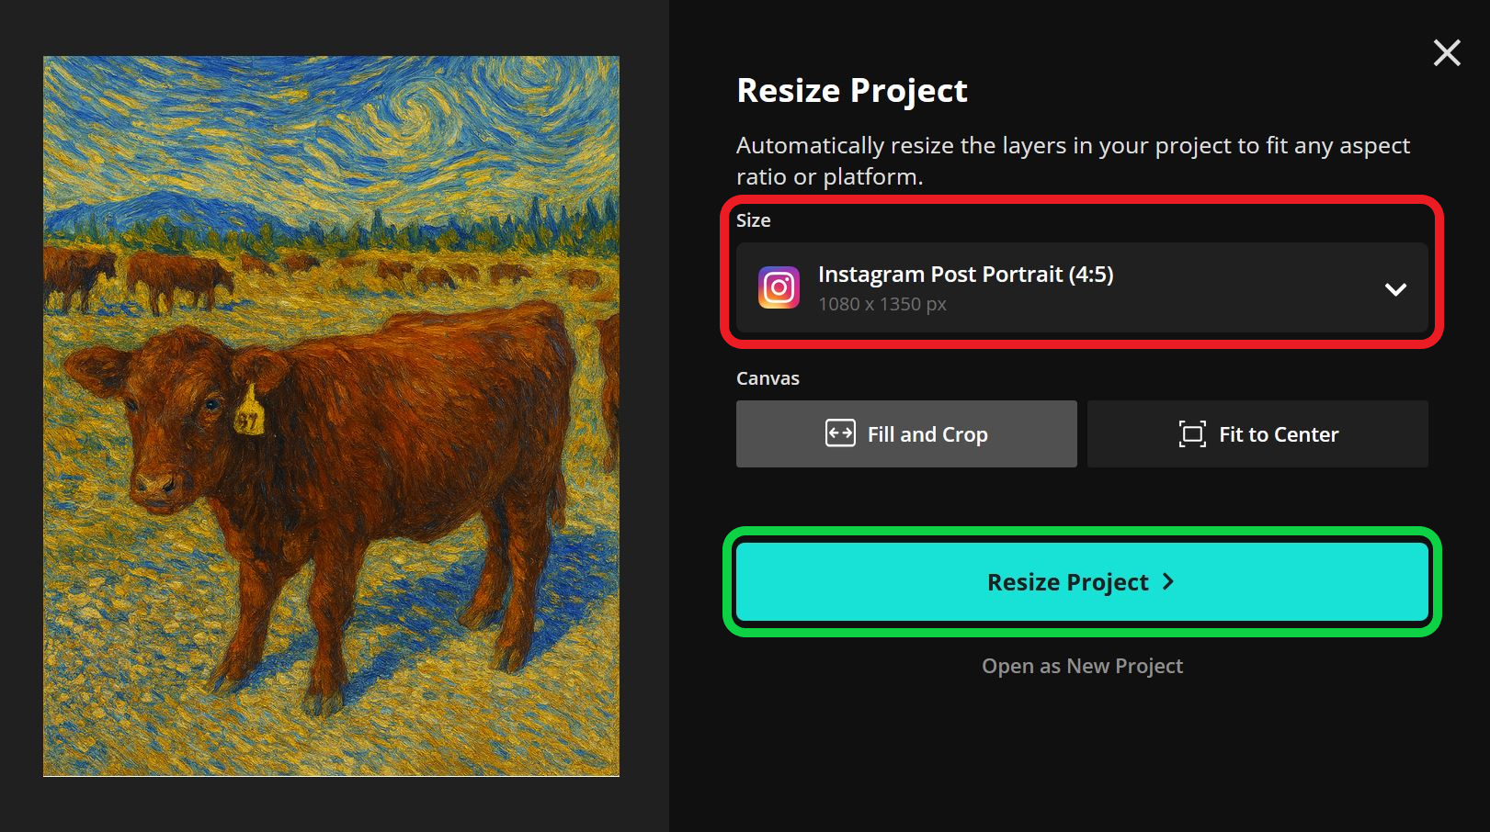Open the Instagram Post Portrait size dropdown
This screenshot has height=832, width=1490.
(x=1082, y=287)
